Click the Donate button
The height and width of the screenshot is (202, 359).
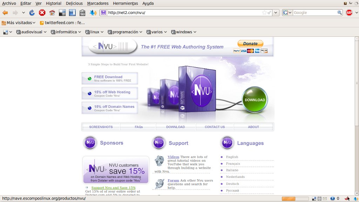250,44
